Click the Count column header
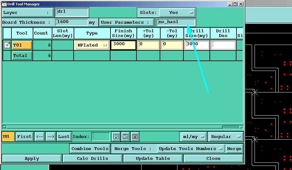The image size is (292, 170). coord(42,33)
